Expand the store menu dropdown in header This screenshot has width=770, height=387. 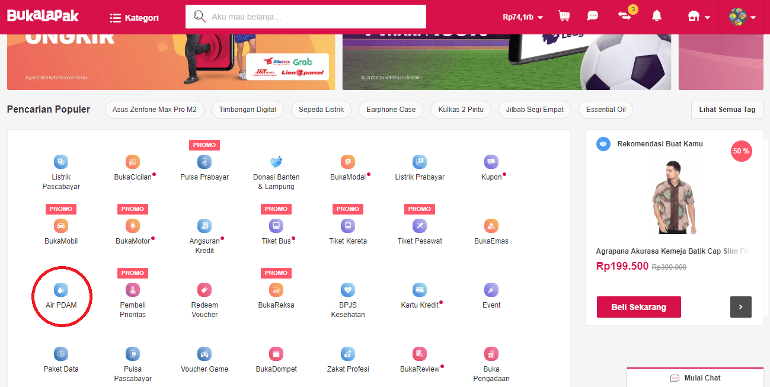698,17
